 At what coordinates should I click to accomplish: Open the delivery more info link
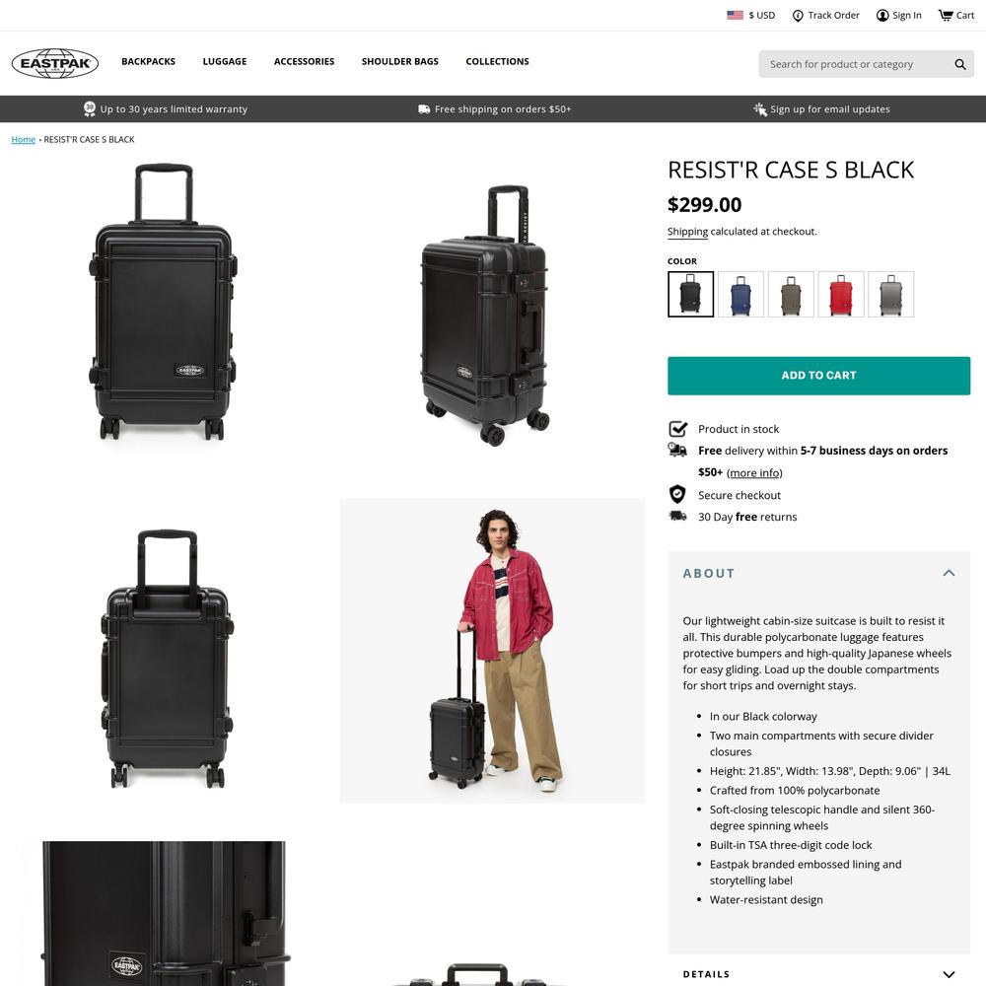(x=754, y=473)
